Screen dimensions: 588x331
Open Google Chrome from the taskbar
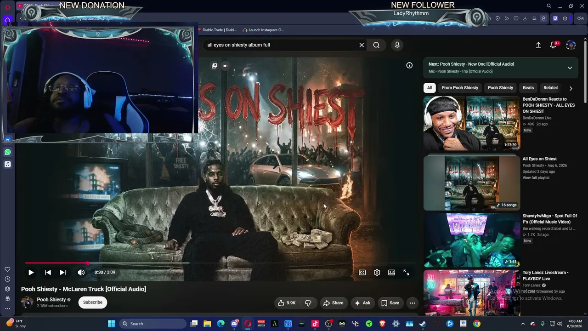[477, 324]
